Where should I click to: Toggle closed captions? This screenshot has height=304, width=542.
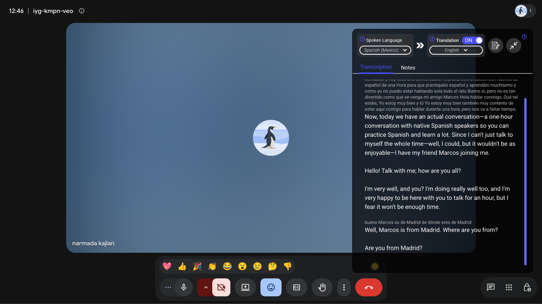click(296, 287)
